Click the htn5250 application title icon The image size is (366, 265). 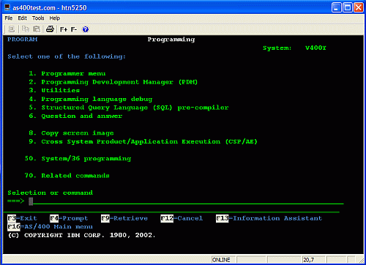[7, 7]
